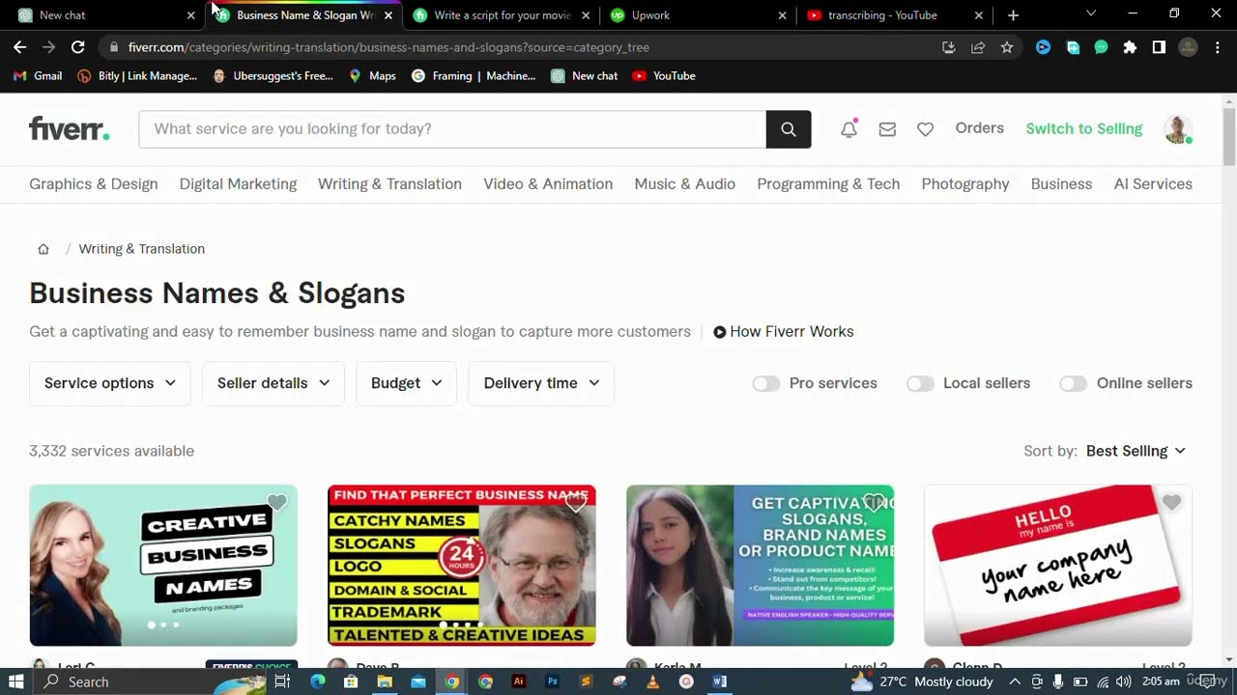
Task: Switch to transcribing - YouTube tab
Action: [893, 15]
